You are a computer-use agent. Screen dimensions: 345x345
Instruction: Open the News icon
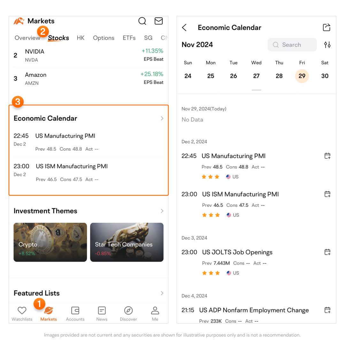[x=102, y=311]
